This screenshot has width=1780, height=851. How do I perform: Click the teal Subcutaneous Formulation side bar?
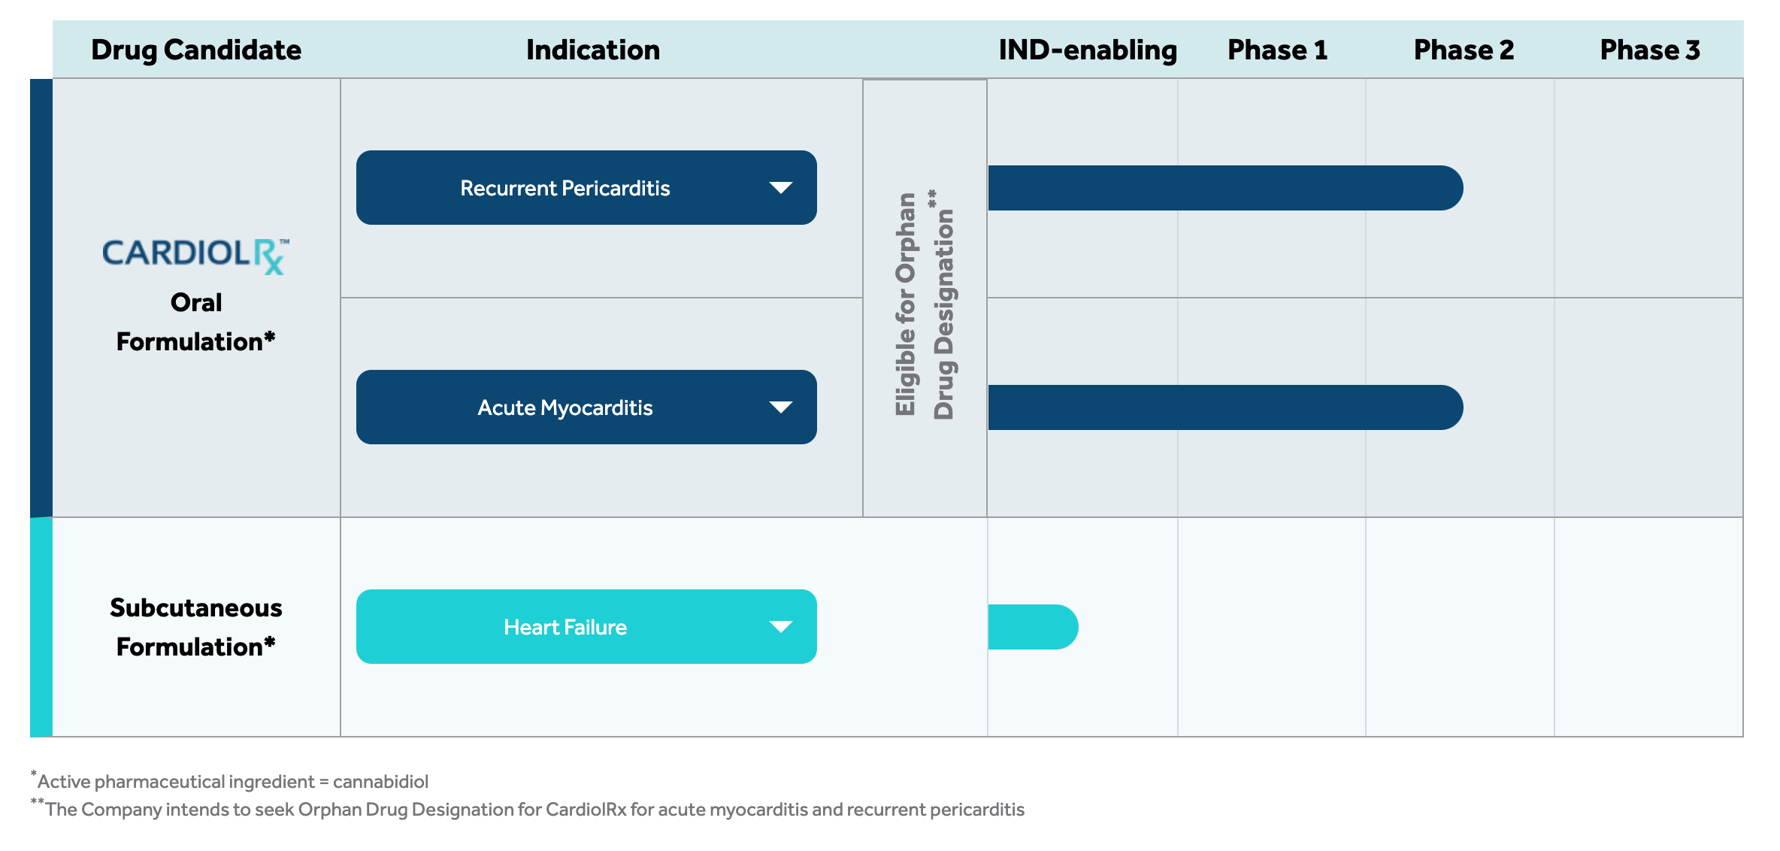[41, 627]
